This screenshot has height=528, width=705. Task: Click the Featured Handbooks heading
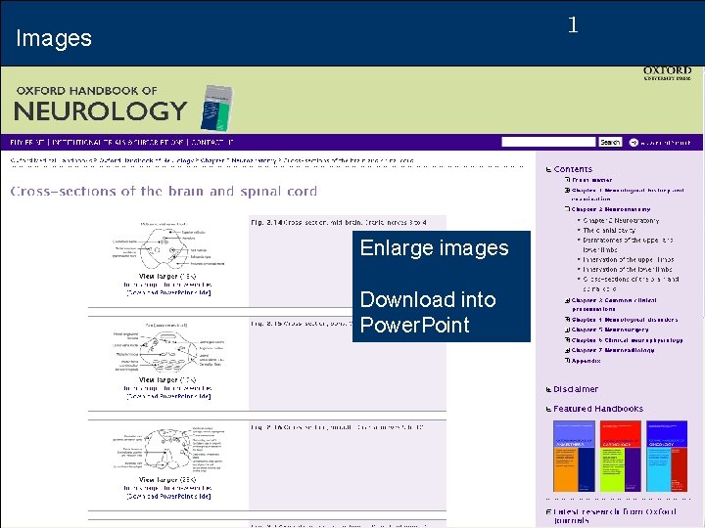[598, 409]
